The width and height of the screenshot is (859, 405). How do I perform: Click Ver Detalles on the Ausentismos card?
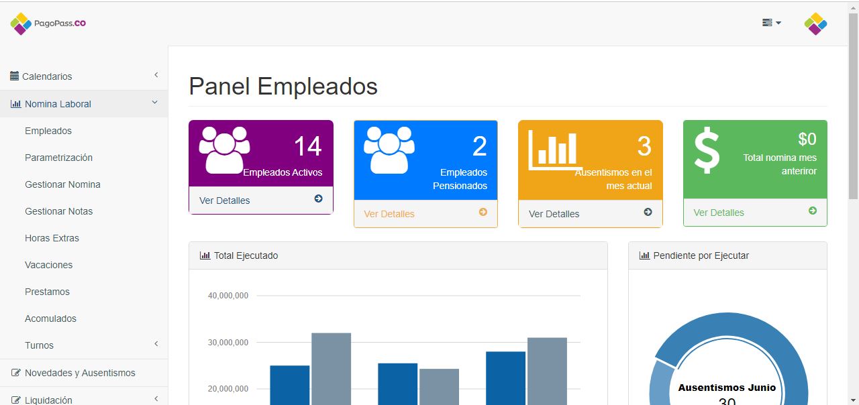click(554, 214)
